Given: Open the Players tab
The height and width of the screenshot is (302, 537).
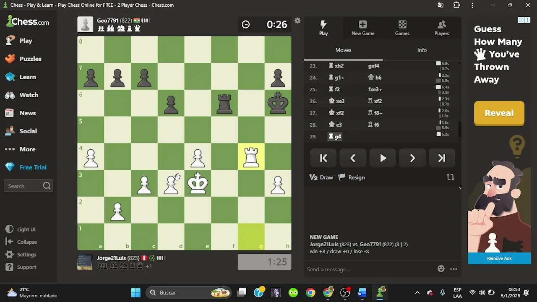Looking at the screenshot, I should (441, 28).
